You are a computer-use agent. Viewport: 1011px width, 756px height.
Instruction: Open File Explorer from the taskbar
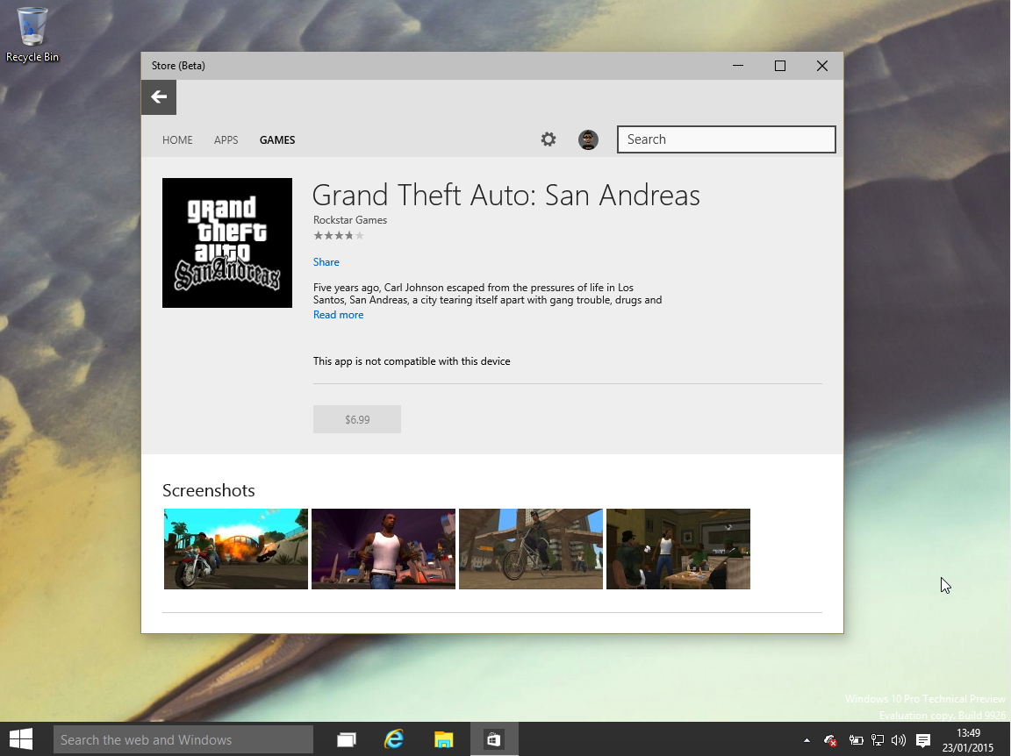pos(443,739)
